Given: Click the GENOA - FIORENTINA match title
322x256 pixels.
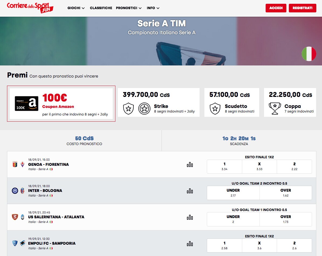Looking at the screenshot, I should pyautogui.click(x=49, y=164).
